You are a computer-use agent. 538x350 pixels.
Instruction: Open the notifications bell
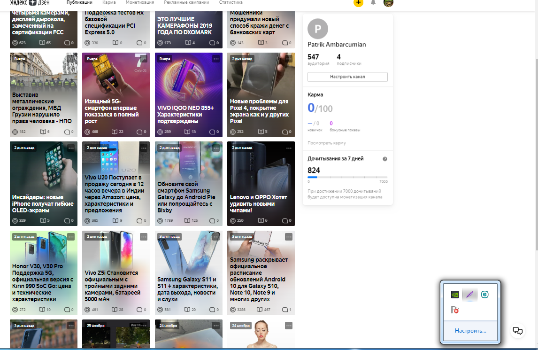pyautogui.click(x=373, y=2)
